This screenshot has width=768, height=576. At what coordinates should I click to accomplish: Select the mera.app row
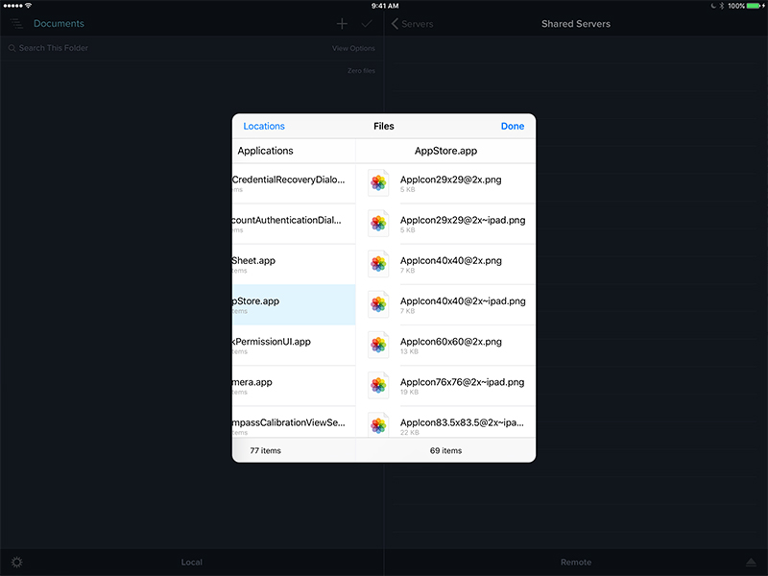click(x=294, y=386)
